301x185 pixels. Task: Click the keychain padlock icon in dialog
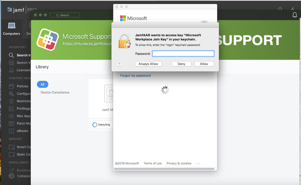[124, 41]
